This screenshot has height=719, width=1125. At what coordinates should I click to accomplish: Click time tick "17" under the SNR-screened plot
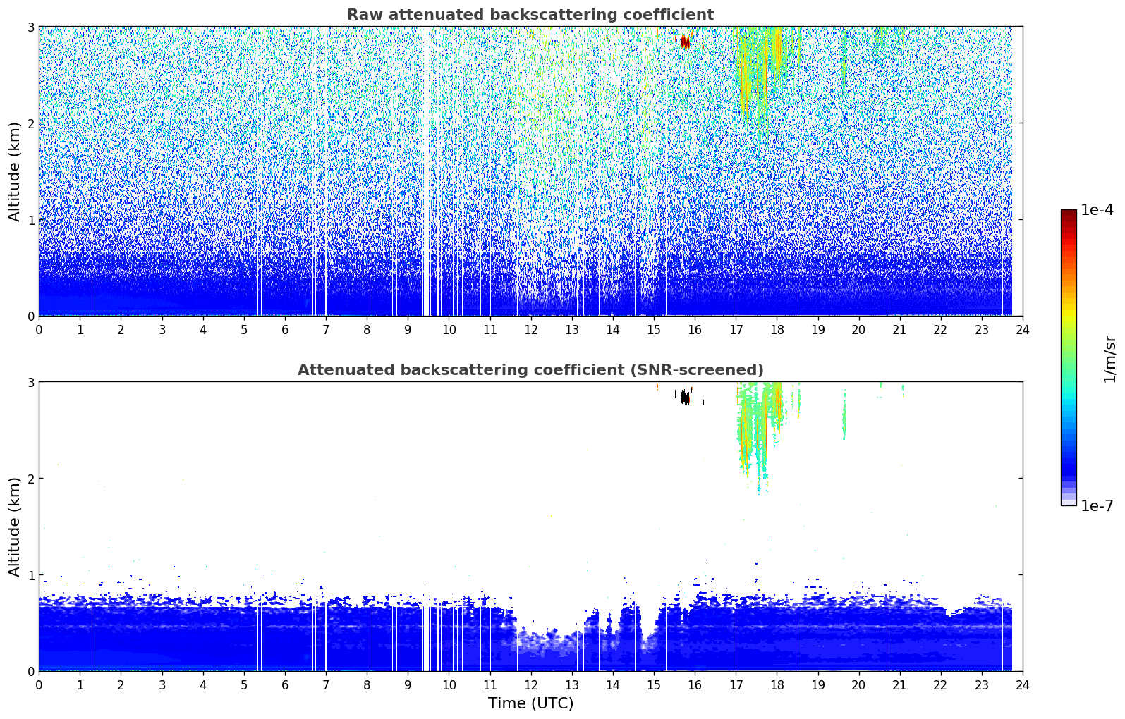point(736,684)
